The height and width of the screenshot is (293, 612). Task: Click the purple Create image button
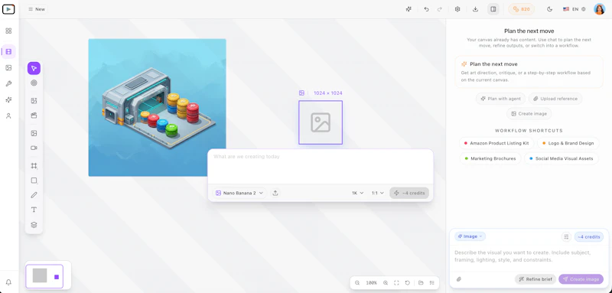click(581, 279)
